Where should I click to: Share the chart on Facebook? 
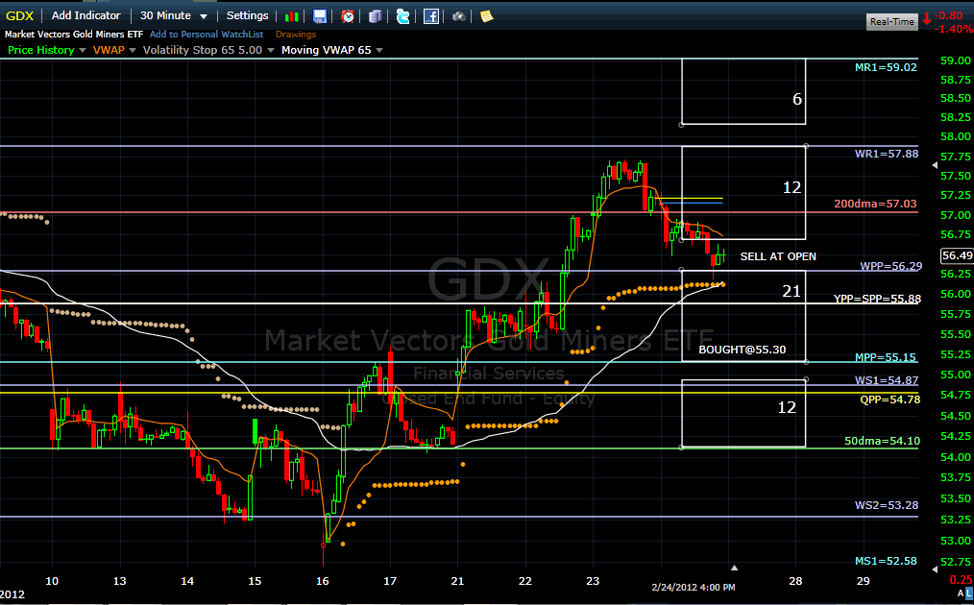click(431, 16)
